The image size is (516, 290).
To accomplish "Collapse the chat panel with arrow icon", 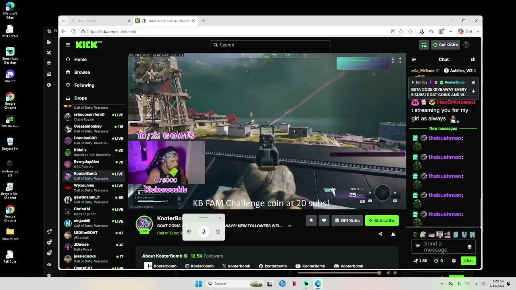I will (414, 59).
